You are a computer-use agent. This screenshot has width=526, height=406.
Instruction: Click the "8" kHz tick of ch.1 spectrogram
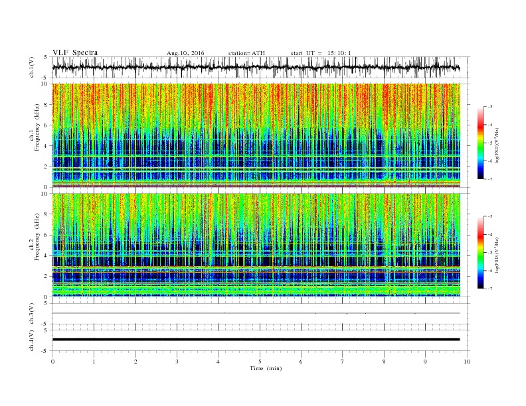point(46,105)
